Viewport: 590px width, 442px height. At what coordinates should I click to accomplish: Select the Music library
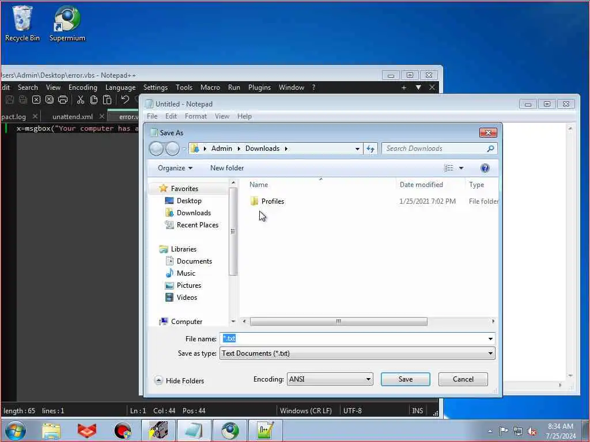[180, 273]
